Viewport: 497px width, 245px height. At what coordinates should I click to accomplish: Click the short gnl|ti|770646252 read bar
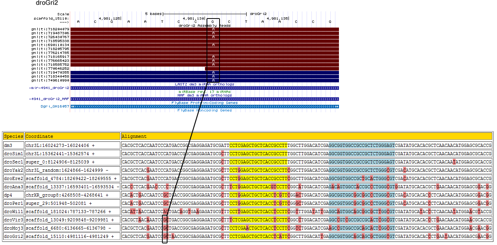(x=272, y=69)
